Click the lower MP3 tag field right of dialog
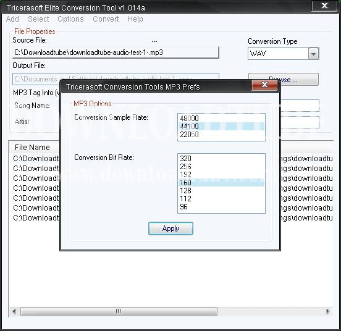This screenshot has height=331, width=341. [x=300, y=122]
